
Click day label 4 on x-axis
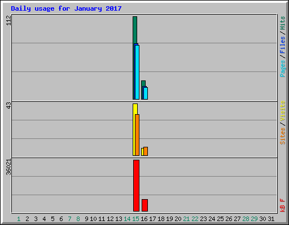(44, 219)
